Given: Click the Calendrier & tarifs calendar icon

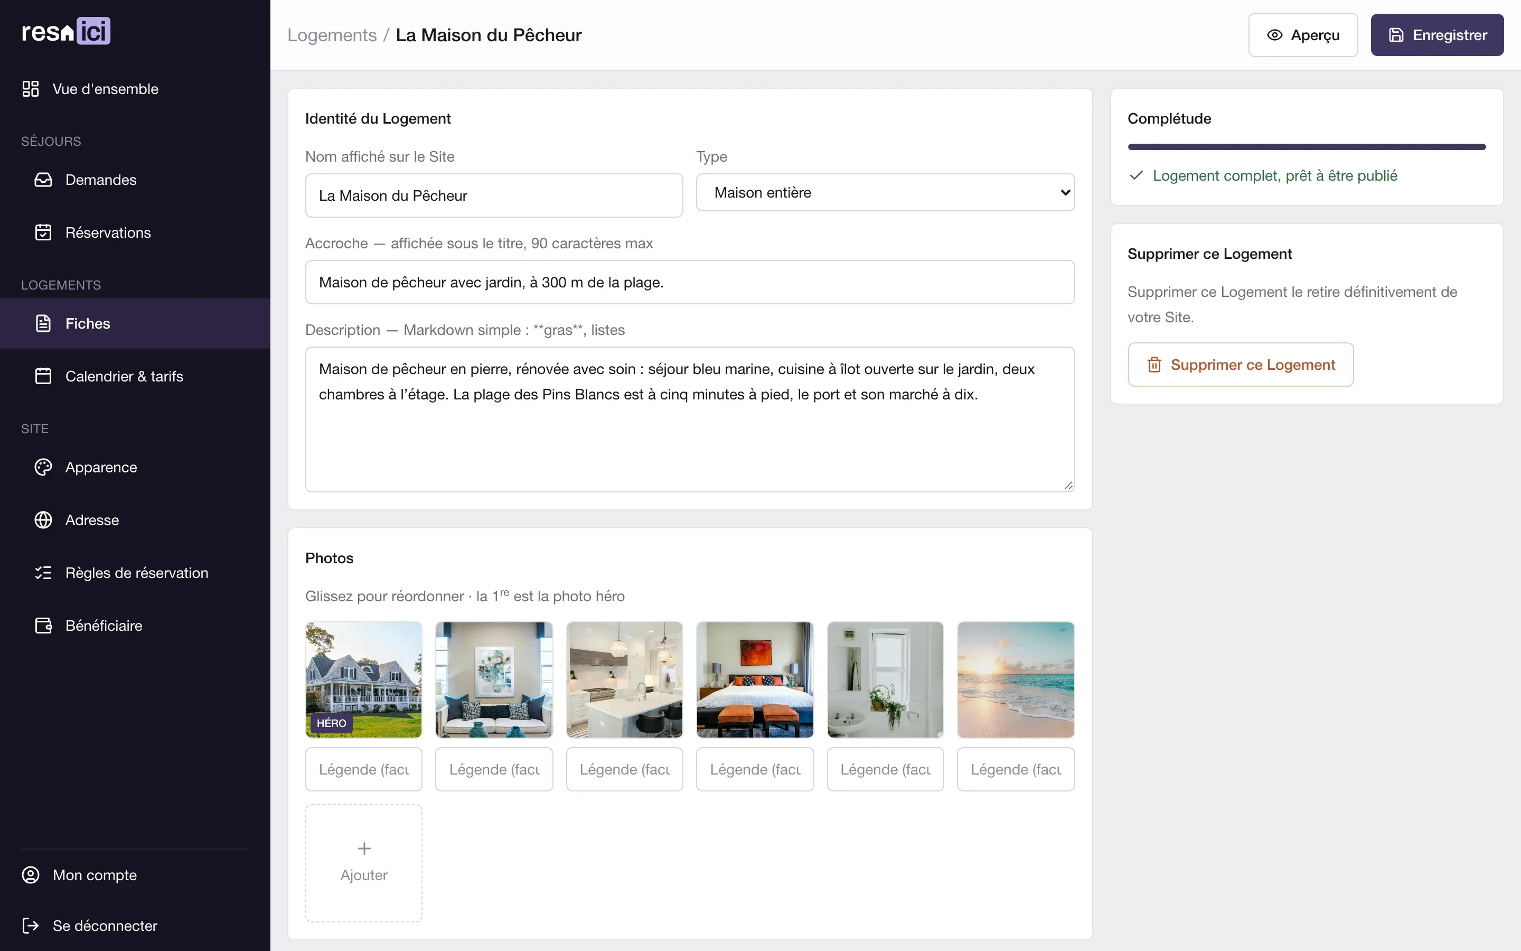Looking at the screenshot, I should pyautogui.click(x=43, y=376).
